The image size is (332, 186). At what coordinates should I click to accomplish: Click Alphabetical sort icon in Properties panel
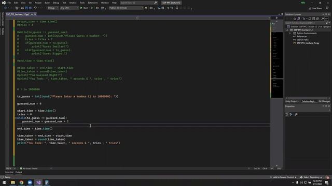pyautogui.click(x=291, y=114)
